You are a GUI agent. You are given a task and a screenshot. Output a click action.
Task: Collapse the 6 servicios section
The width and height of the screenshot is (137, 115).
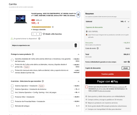pyautogui.click(x=78, y=81)
